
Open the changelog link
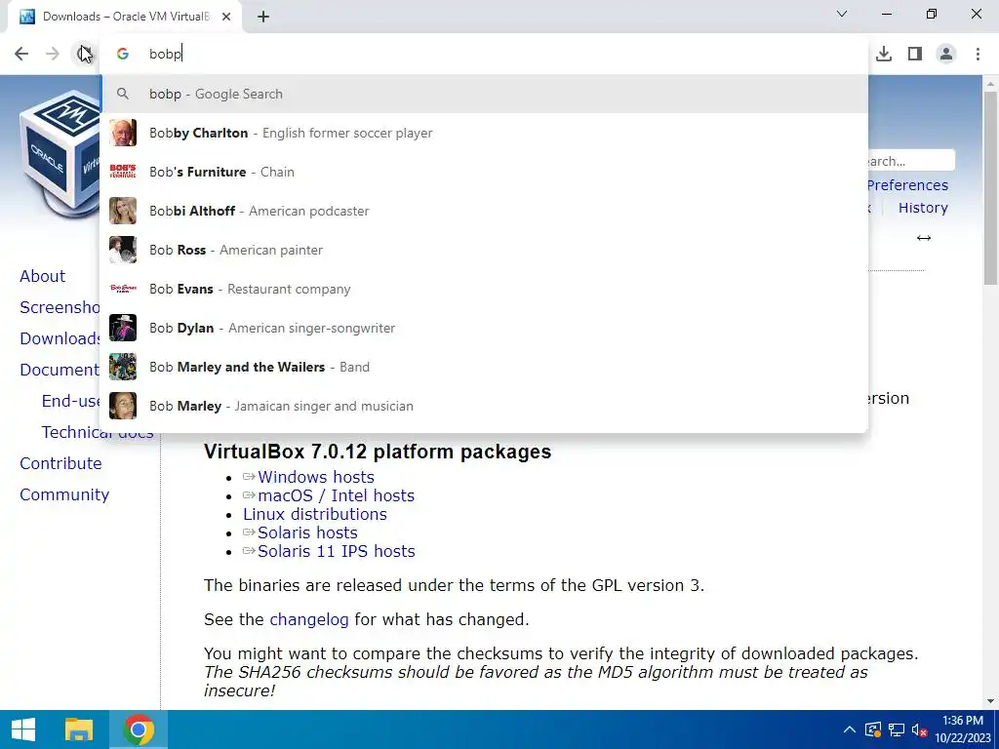[309, 619]
